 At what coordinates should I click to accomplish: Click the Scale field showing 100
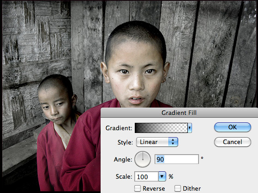146,176
